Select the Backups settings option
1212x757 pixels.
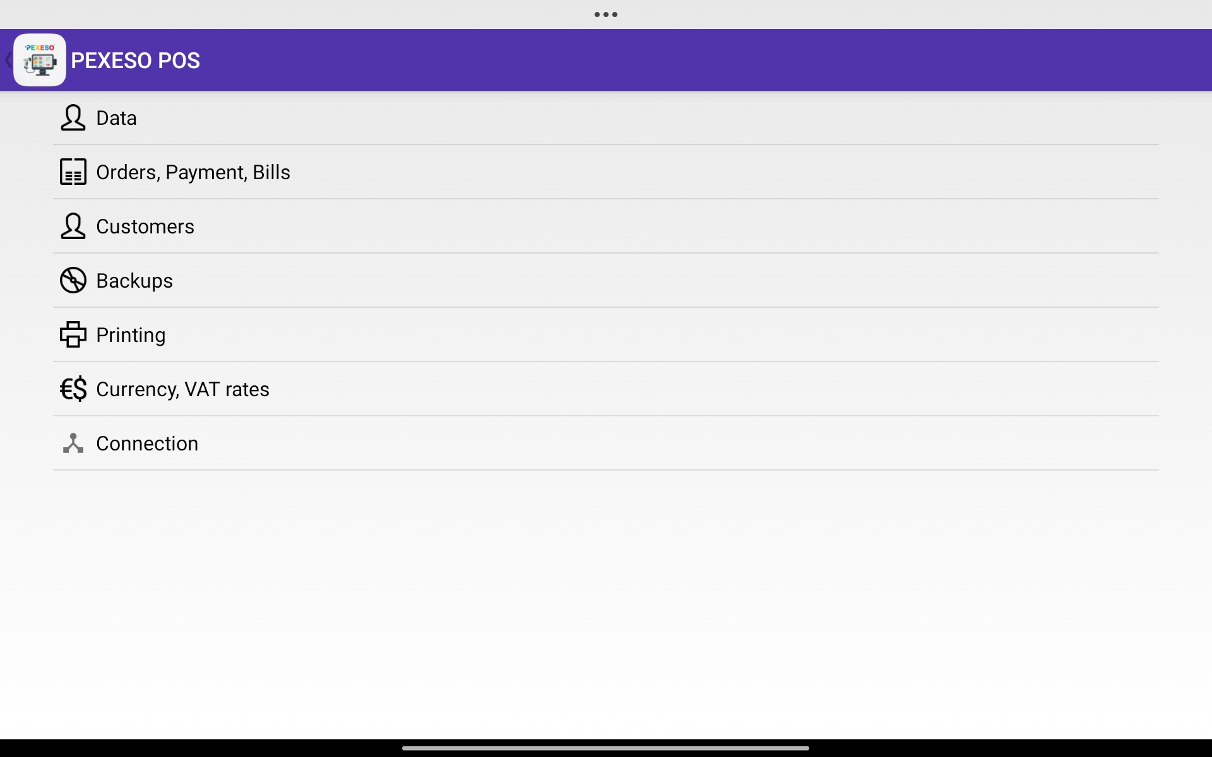pos(134,280)
